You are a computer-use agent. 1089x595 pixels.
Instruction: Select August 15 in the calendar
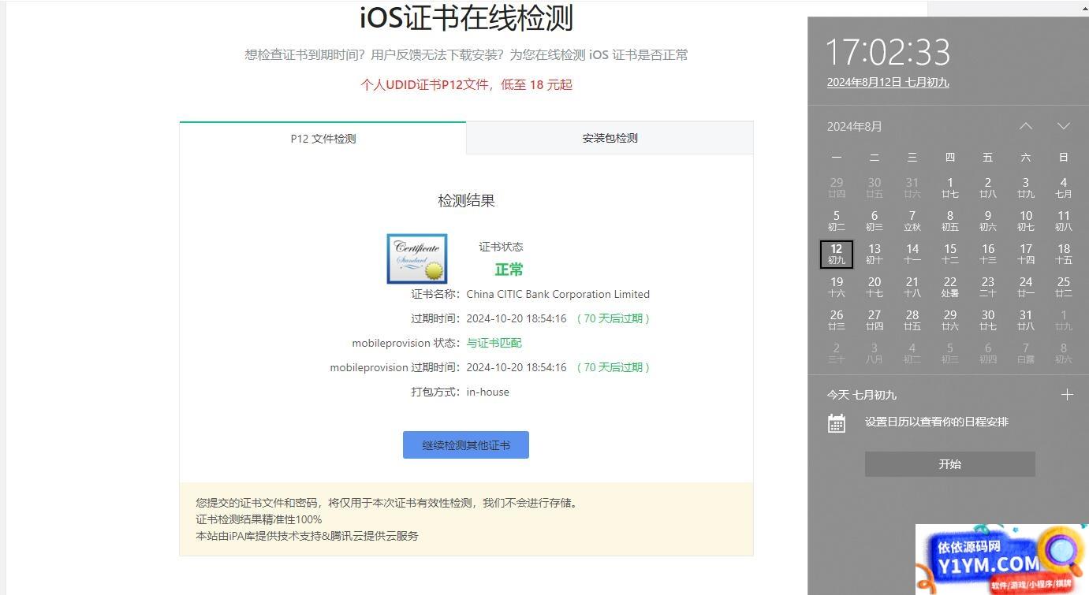(x=949, y=254)
